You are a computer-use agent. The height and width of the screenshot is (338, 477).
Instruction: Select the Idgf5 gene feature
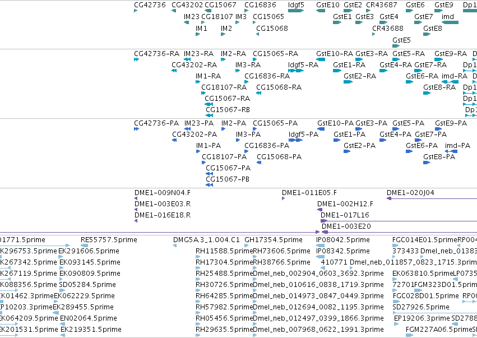(x=296, y=11)
